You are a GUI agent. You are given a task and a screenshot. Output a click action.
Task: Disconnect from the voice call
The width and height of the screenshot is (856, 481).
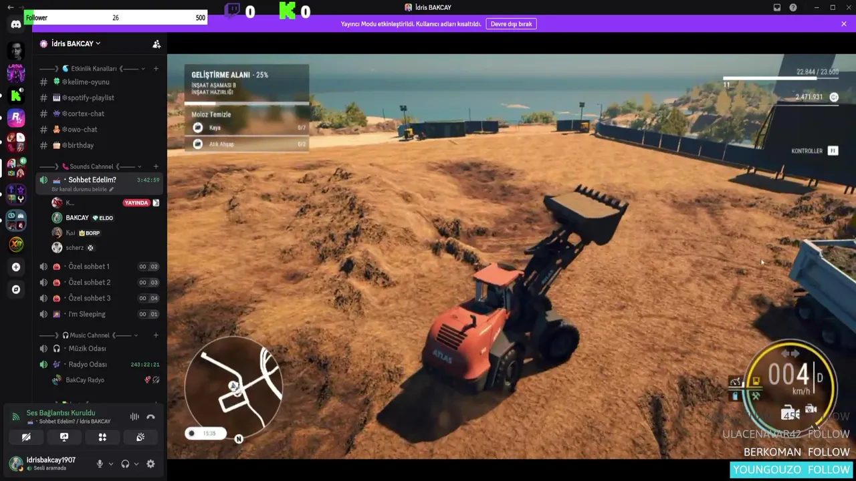[150, 417]
